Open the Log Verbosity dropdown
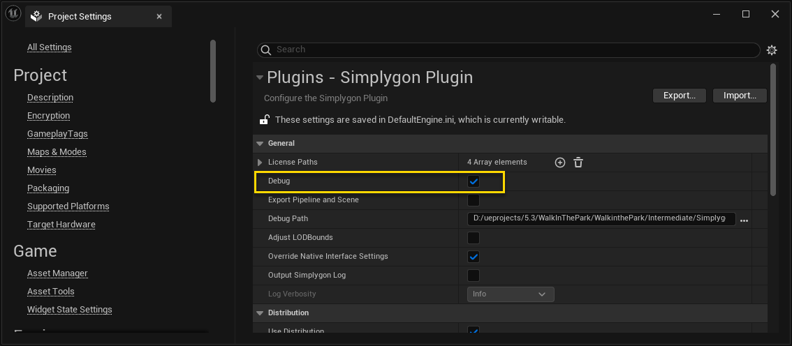Viewport: 792px width, 346px height. point(510,294)
